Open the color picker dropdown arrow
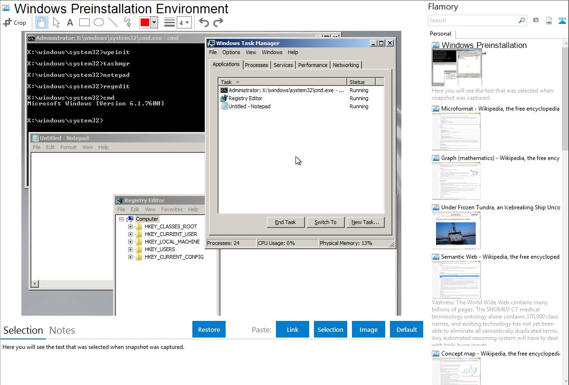This screenshot has width=569, height=385. 154,22
